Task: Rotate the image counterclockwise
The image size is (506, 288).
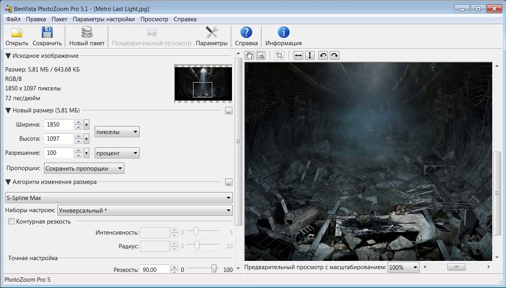Action: coord(323,55)
